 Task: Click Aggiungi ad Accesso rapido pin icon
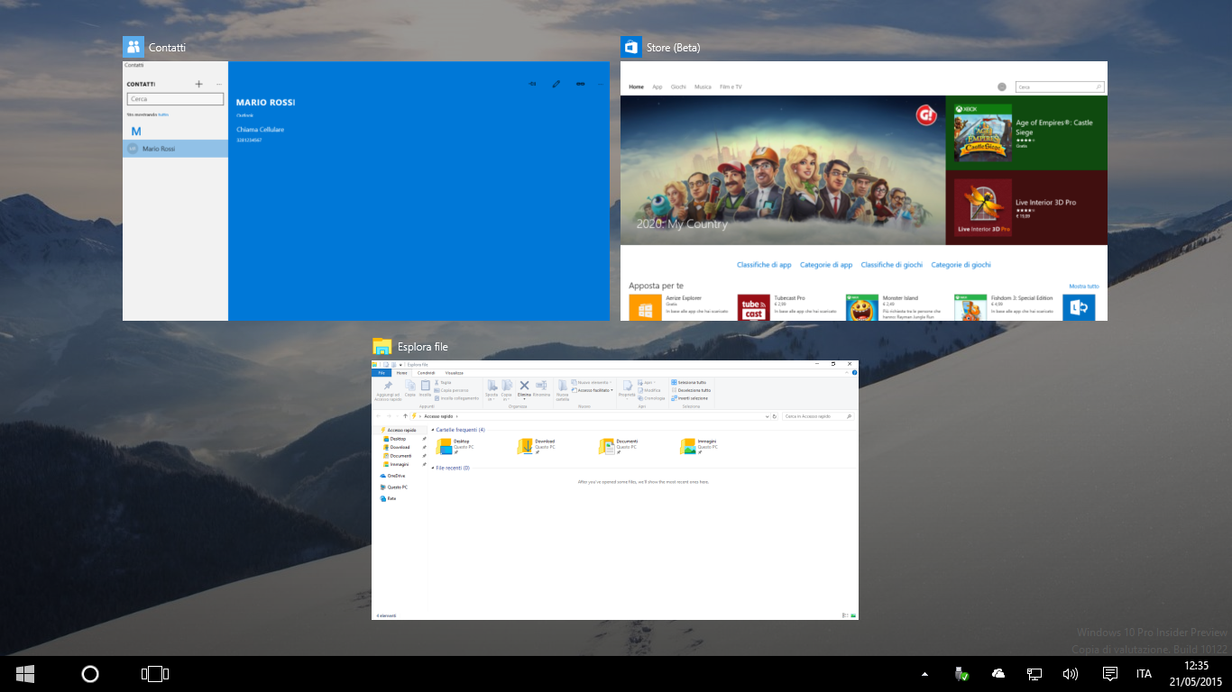(x=388, y=386)
